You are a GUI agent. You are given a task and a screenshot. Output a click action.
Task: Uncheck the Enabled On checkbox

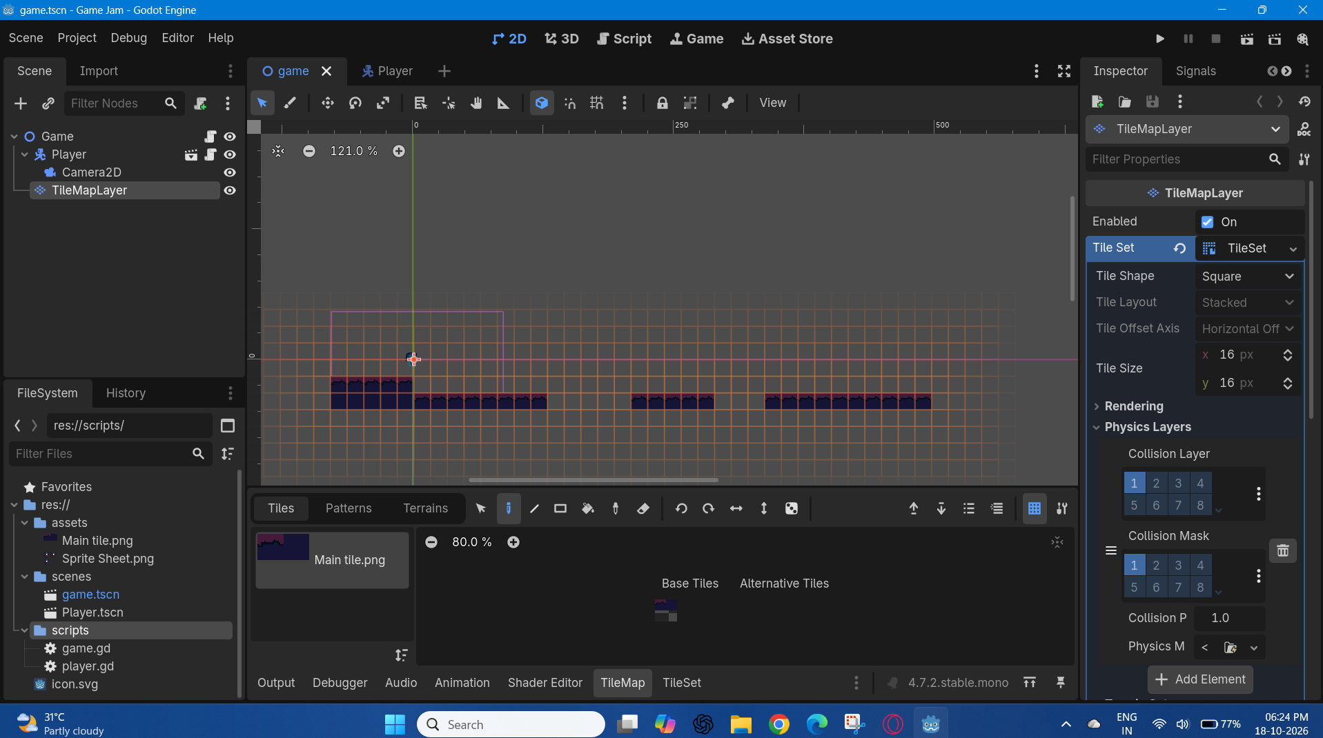(x=1207, y=222)
